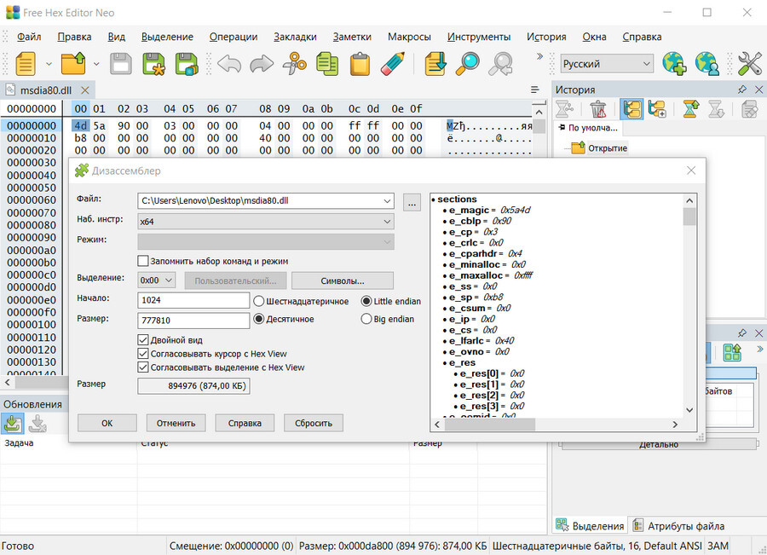The width and height of the screenshot is (767, 555).
Task: Select the Шестнадцатеричное radio button
Action: [259, 301]
